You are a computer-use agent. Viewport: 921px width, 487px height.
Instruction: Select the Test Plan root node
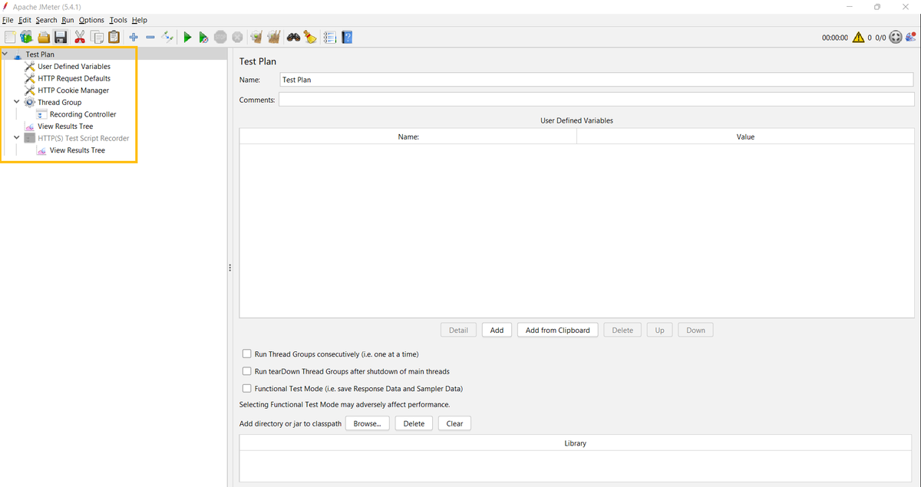[40, 54]
